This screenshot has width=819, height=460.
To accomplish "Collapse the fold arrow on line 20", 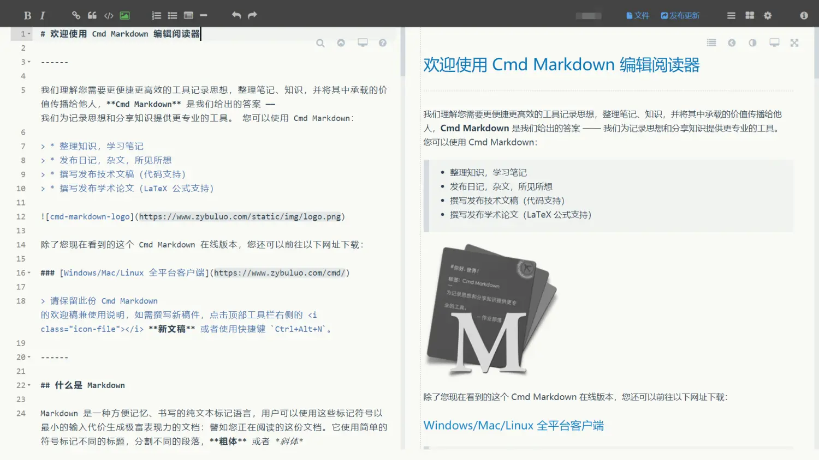I will [x=29, y=358].
